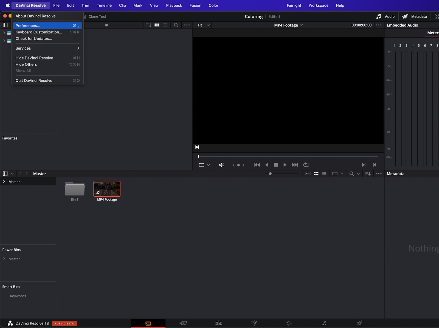The height and width of the screenshot is (328, 439).
Task: Mute viewer audio with speaker icon
Action: point(222,165)
